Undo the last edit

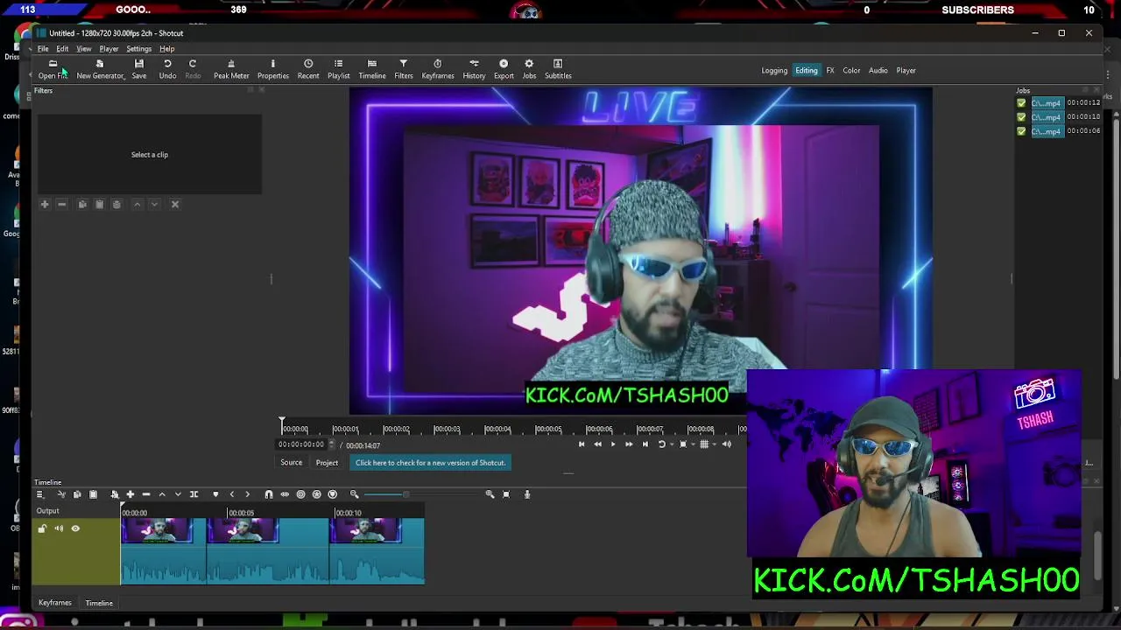[167, 69]
